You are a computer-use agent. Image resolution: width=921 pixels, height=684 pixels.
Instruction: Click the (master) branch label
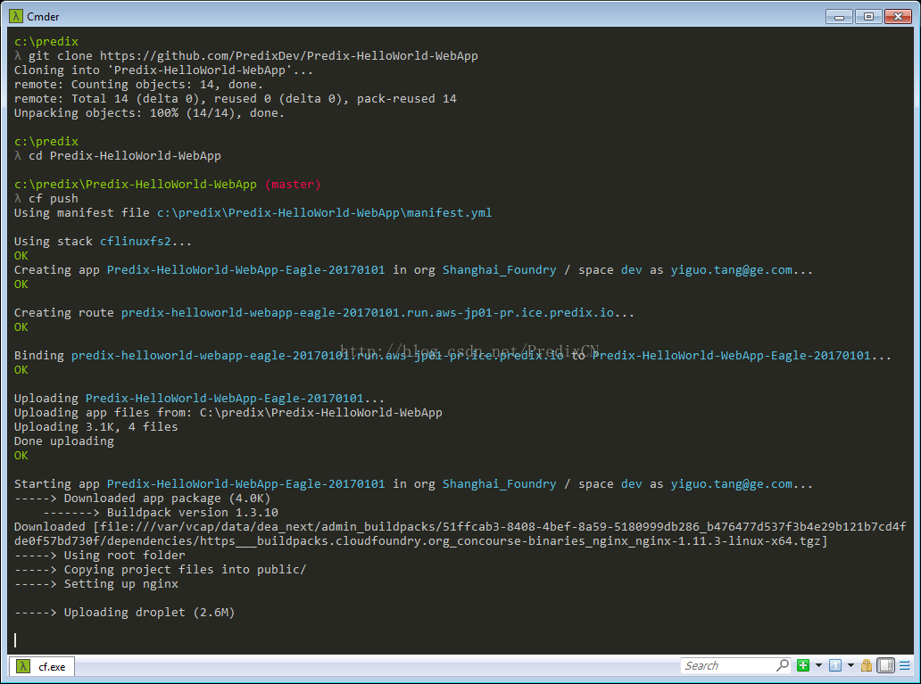[x=293, y=185]
